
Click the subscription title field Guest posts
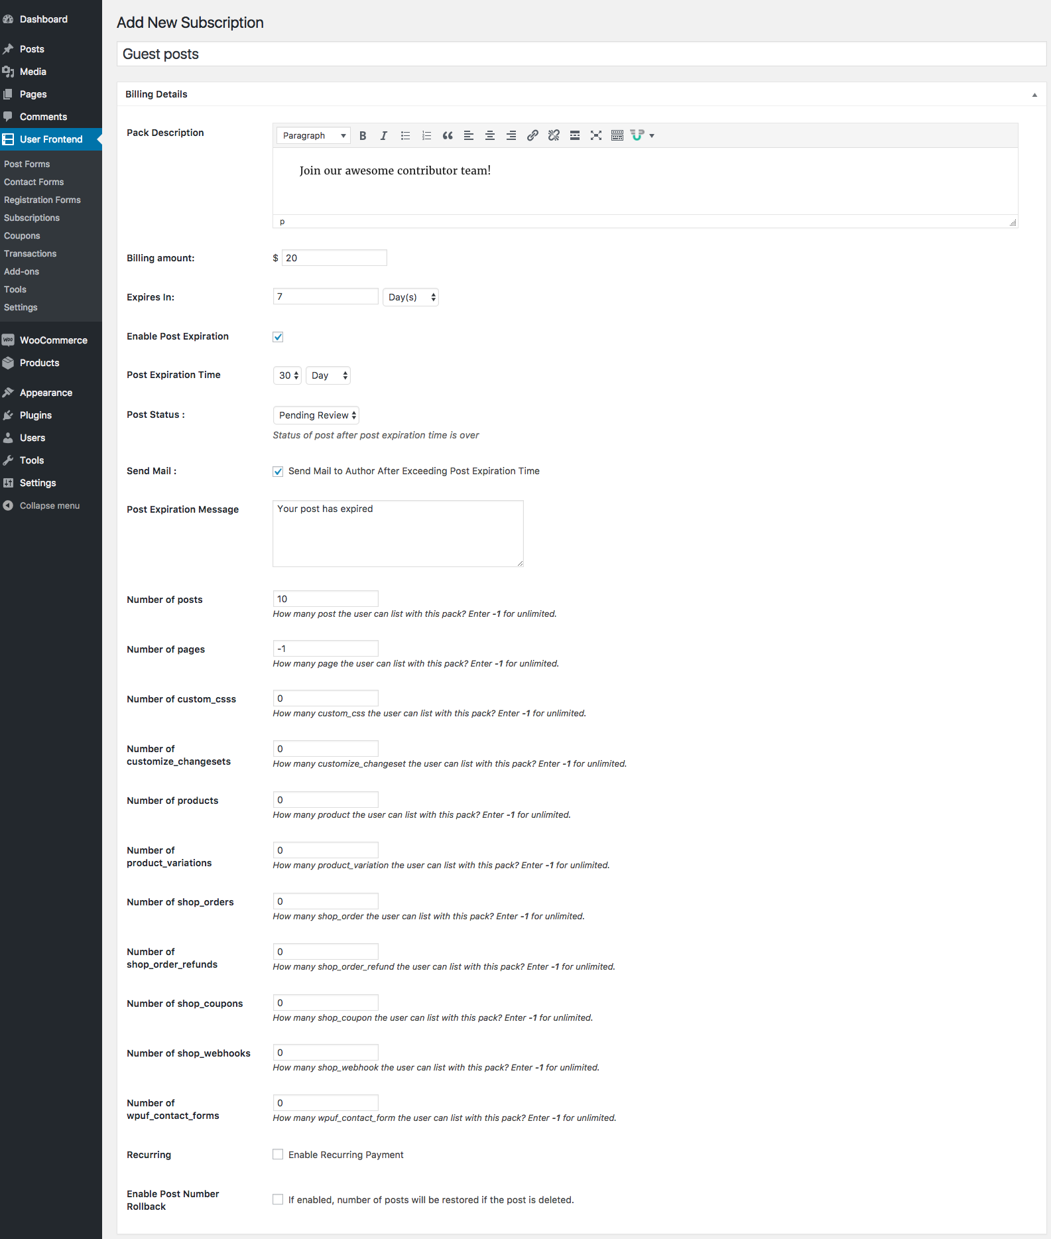tap(582, 54)
